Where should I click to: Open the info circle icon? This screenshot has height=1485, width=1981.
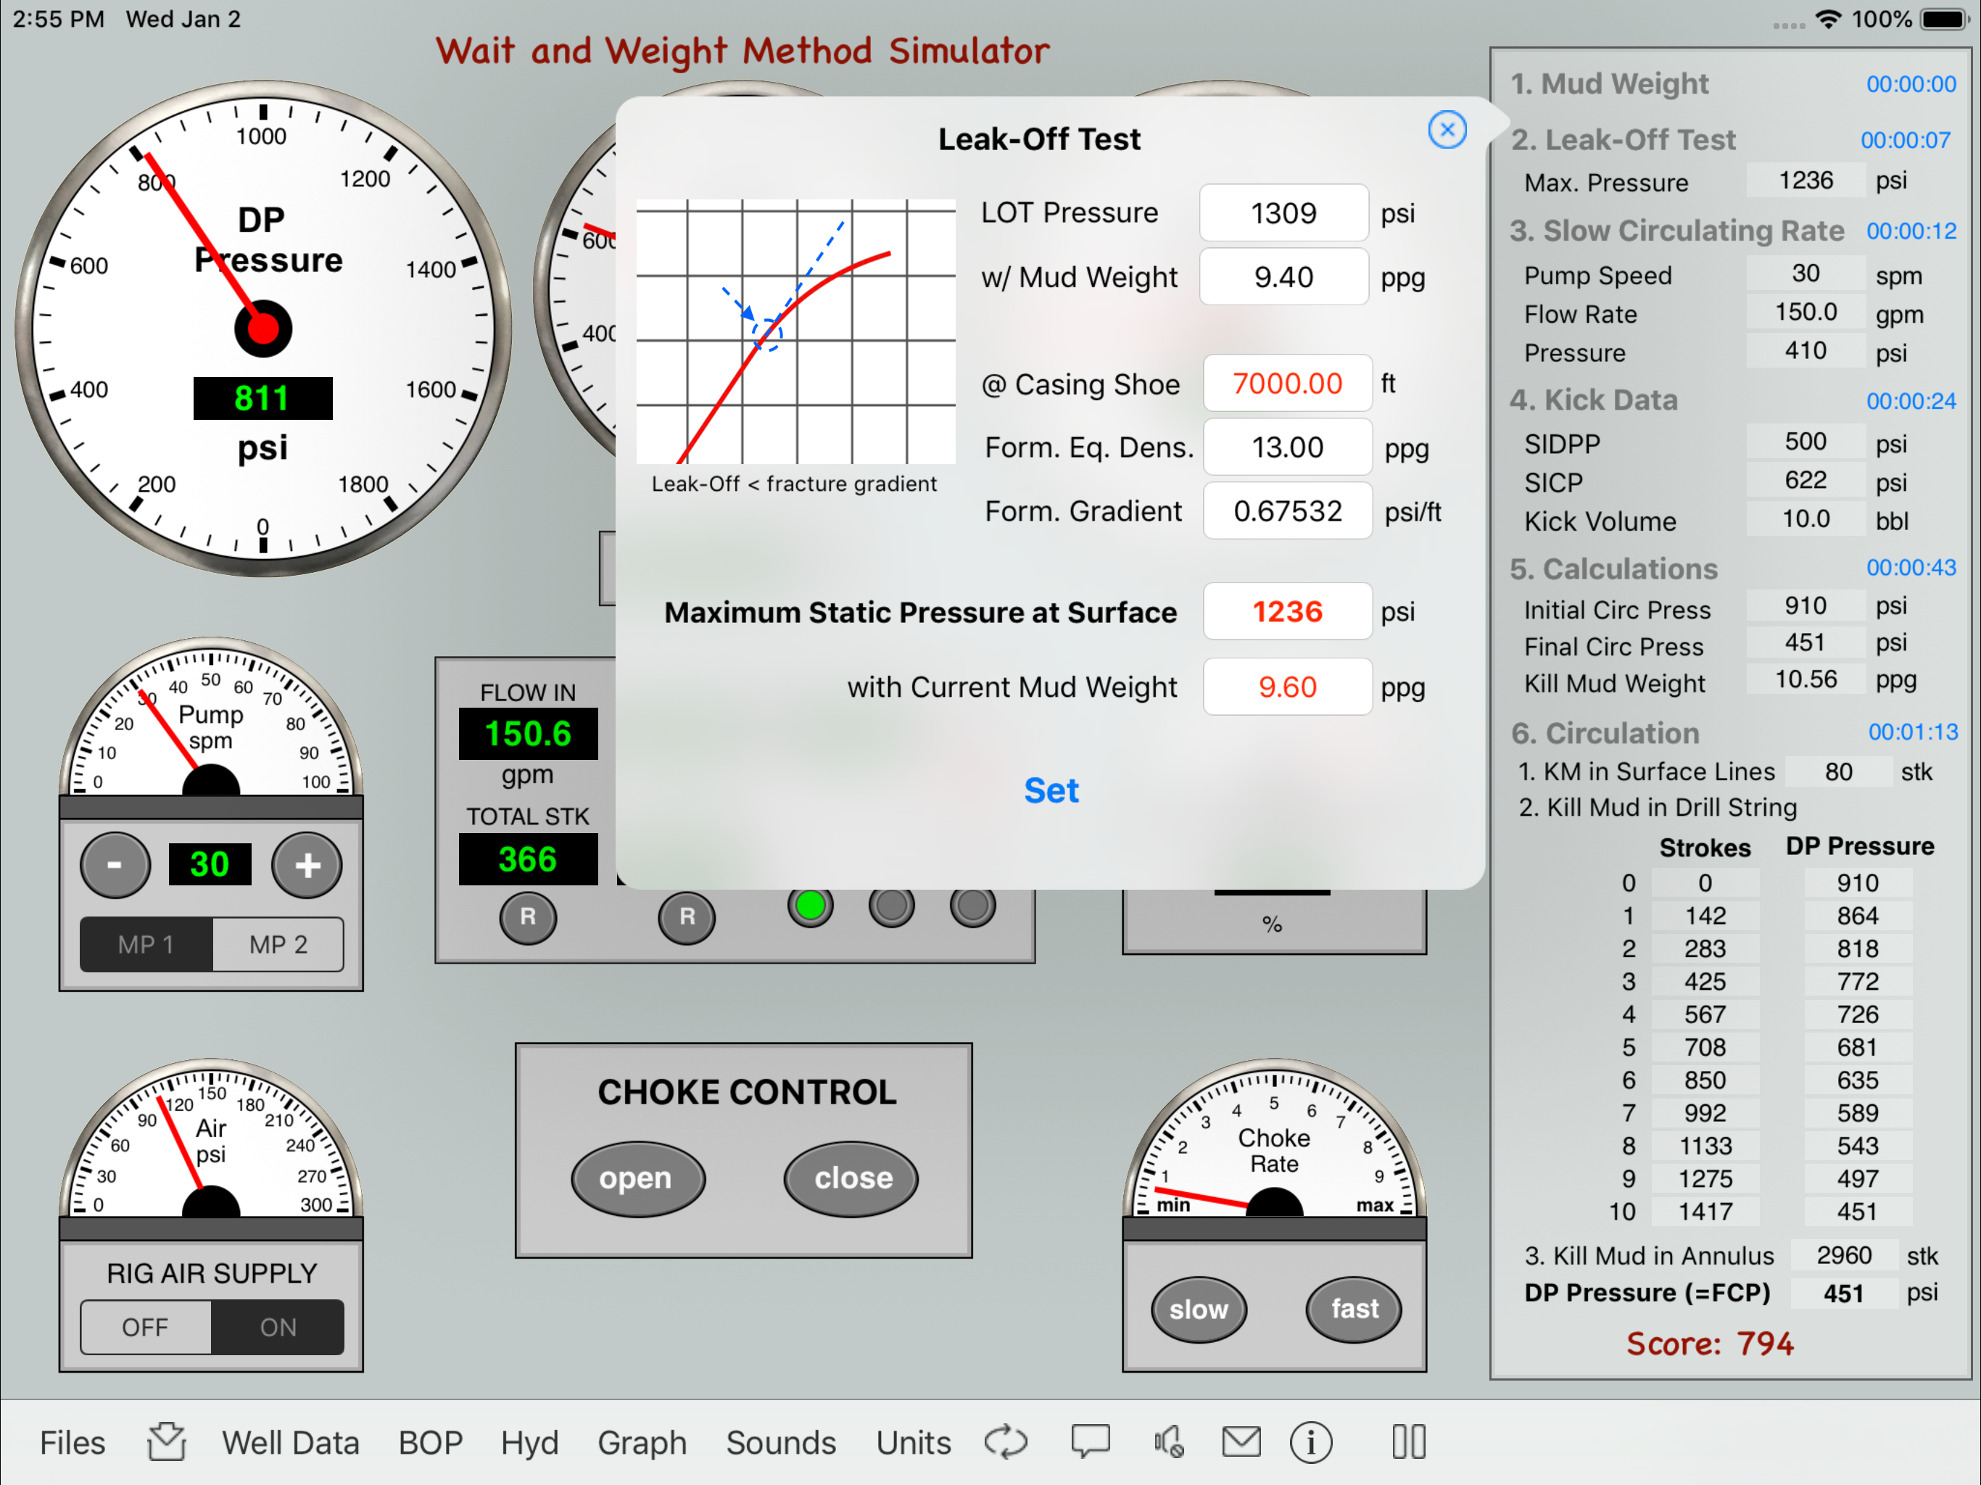click(1310, 1443)
